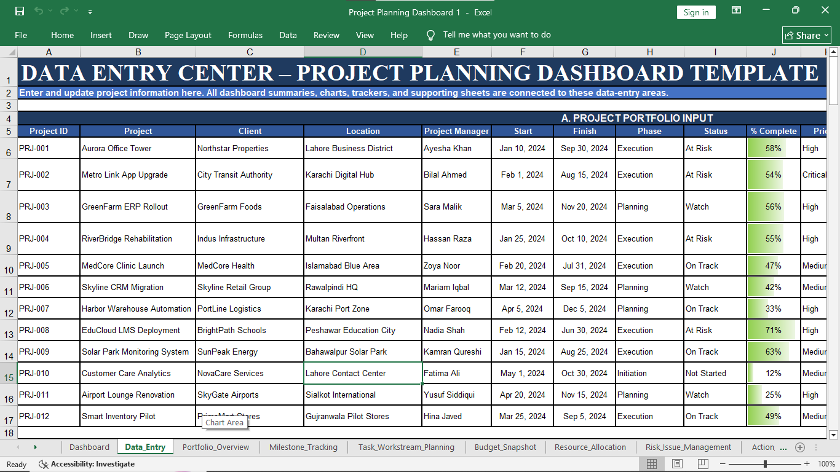
Task: Click the 12% complete data bar cell
Action: pos(774,373)
